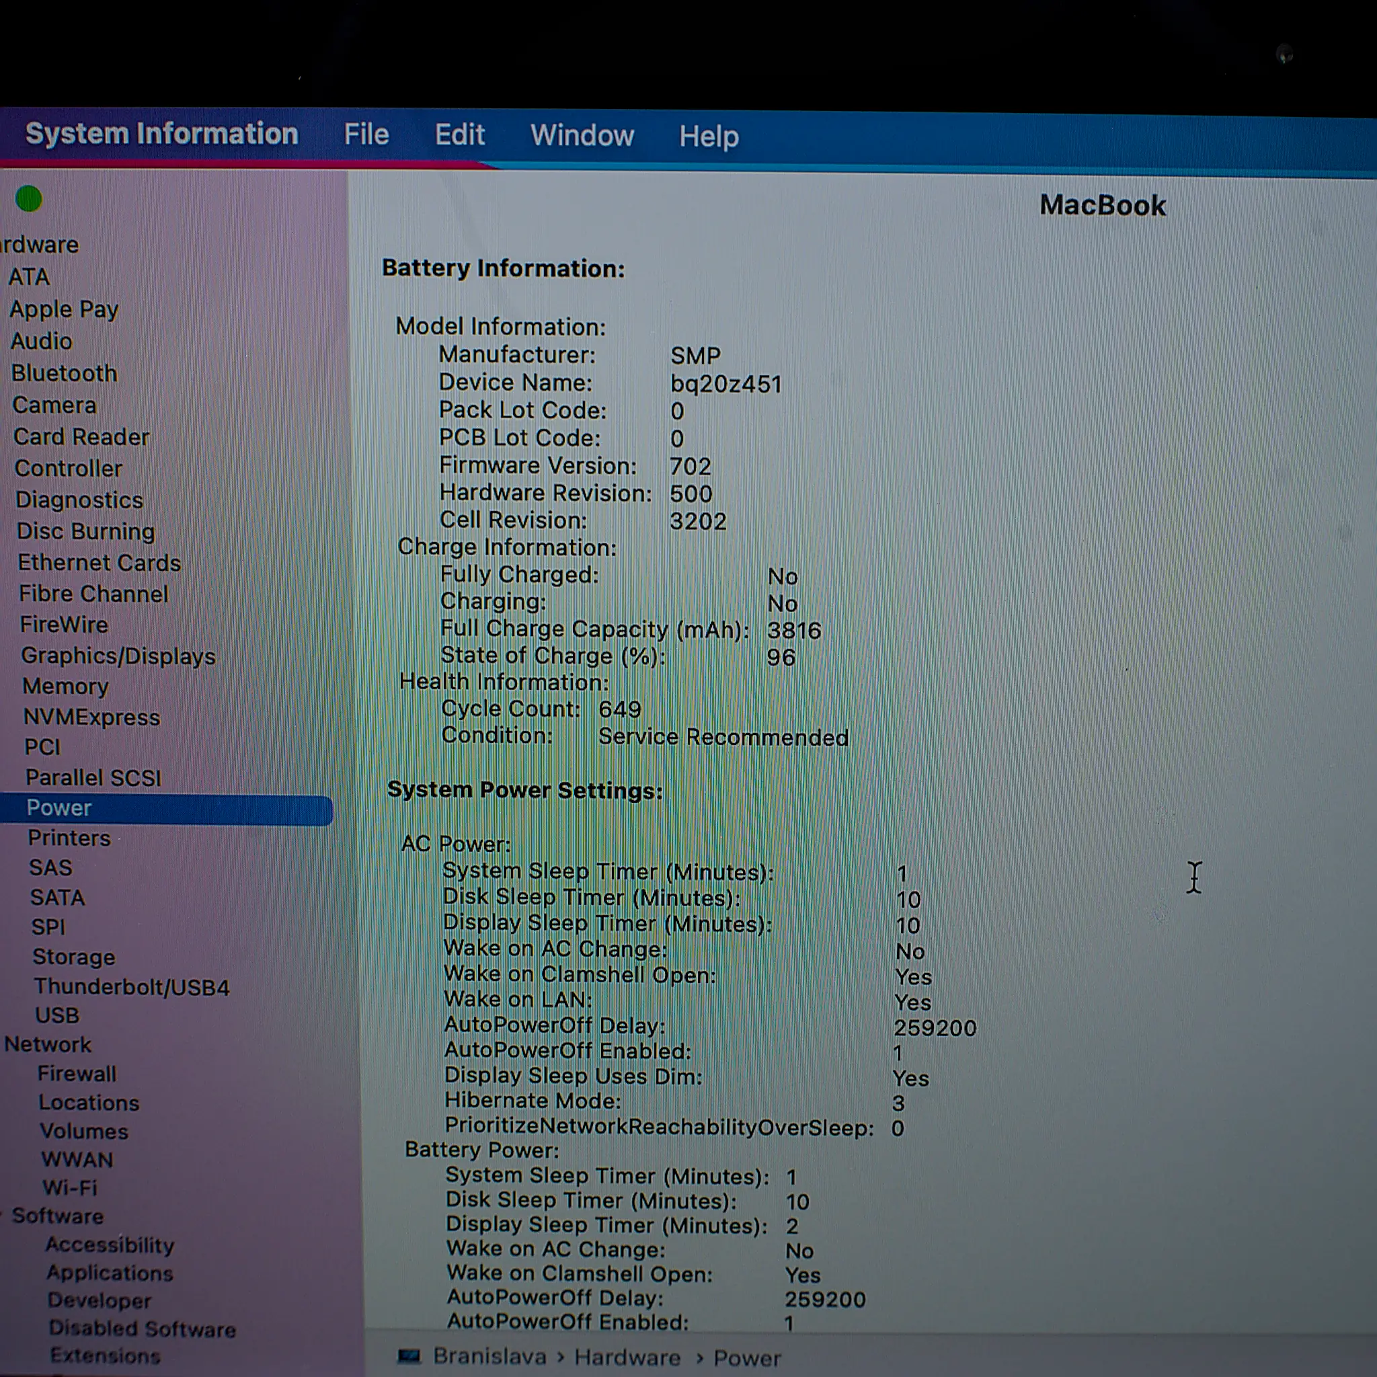This screenshot has width=1377, height=1377.
Task: Open the Help menu
Action: point(709,136)
